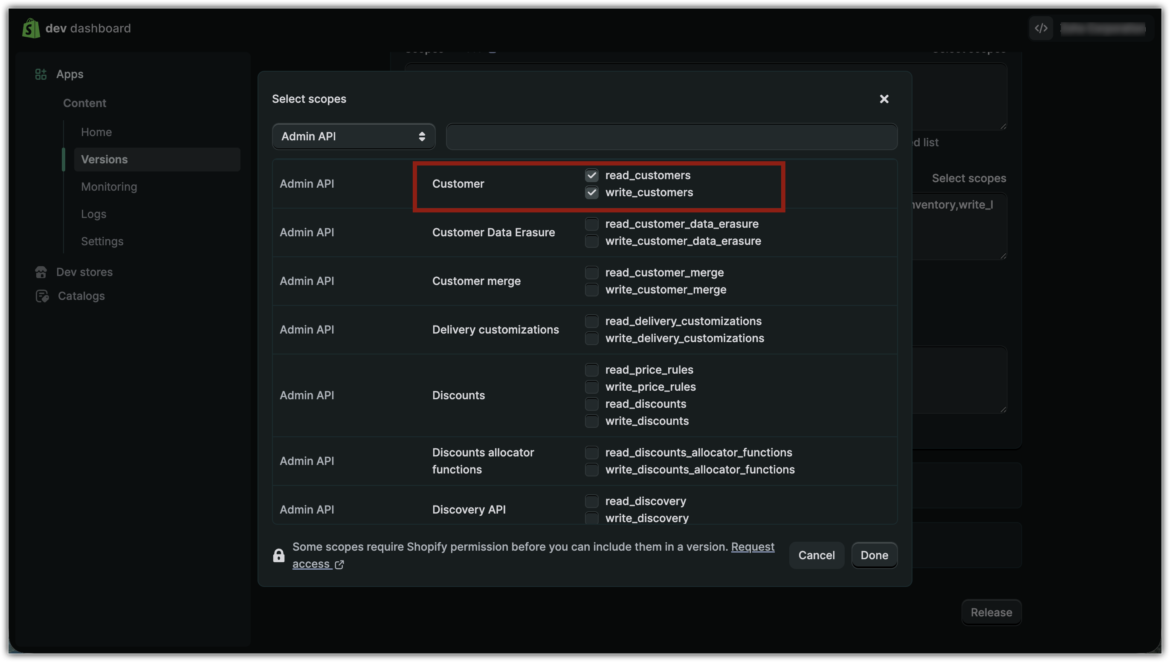The image size is (1170, 662).
Task: Click the Admin API dropdown stepper arrows
Action: point(422,136)
